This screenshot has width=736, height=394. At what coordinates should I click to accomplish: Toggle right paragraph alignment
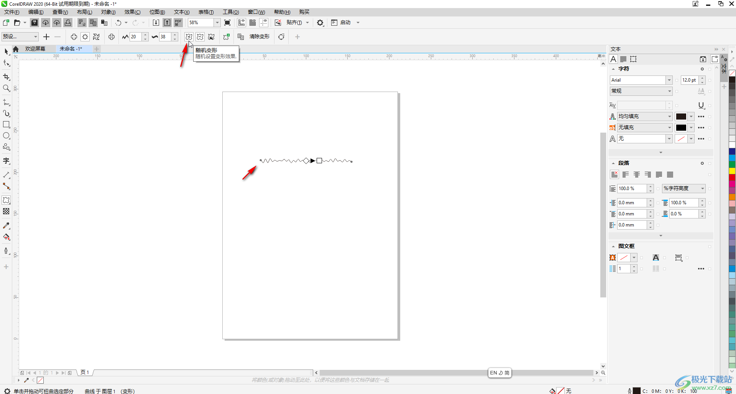[x=648, y=175]
